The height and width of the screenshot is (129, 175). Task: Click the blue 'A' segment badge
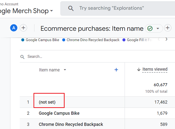point(14,28)
